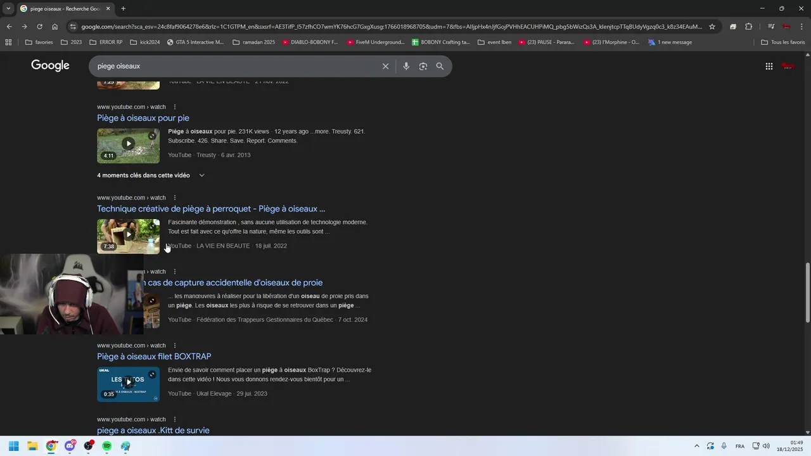Open File Explorer from the taskbar
The height and width of the screenshot is (456, 811).
point(32,446)
